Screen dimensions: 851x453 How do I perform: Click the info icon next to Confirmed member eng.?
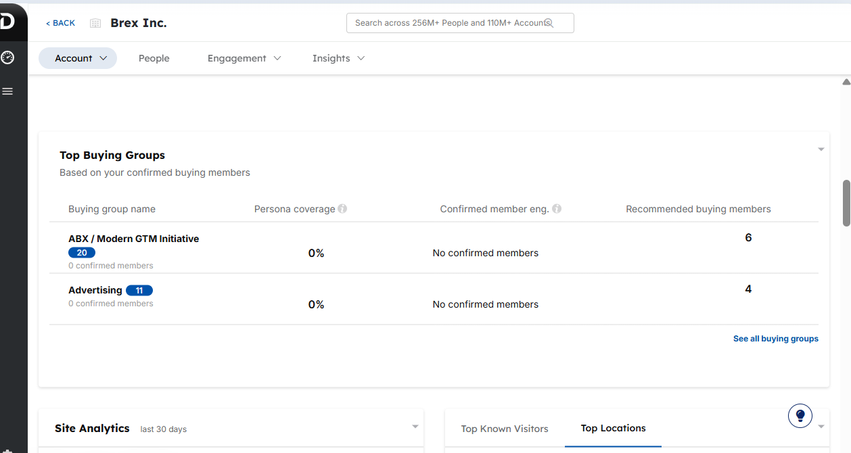coord(556,209)
